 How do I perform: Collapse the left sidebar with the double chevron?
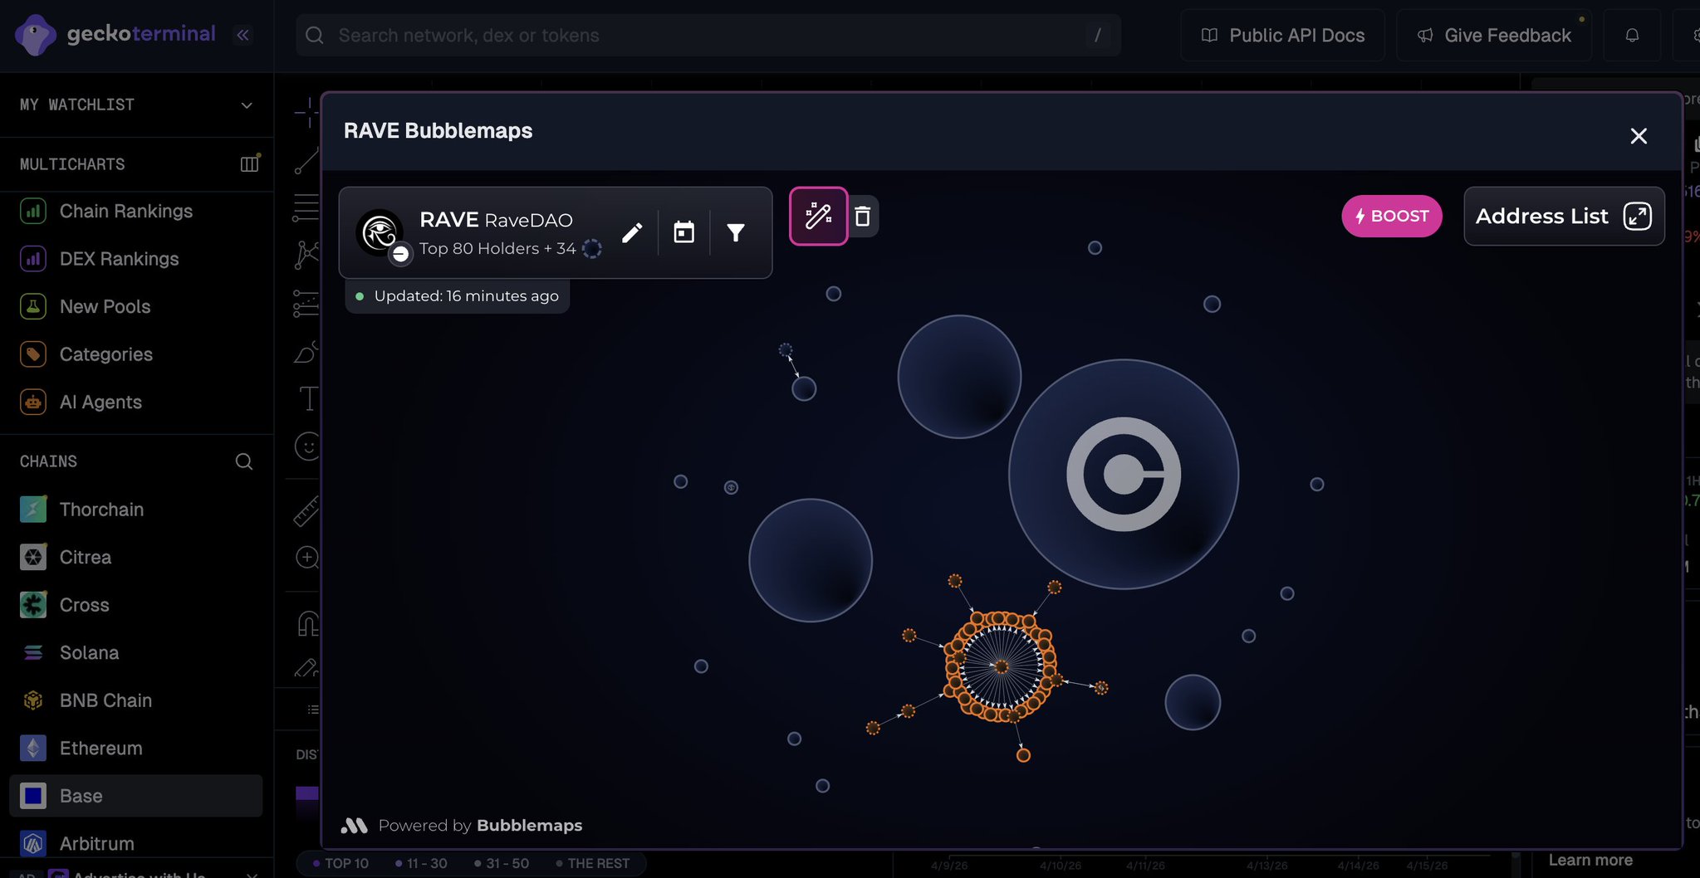click(243, 35)
